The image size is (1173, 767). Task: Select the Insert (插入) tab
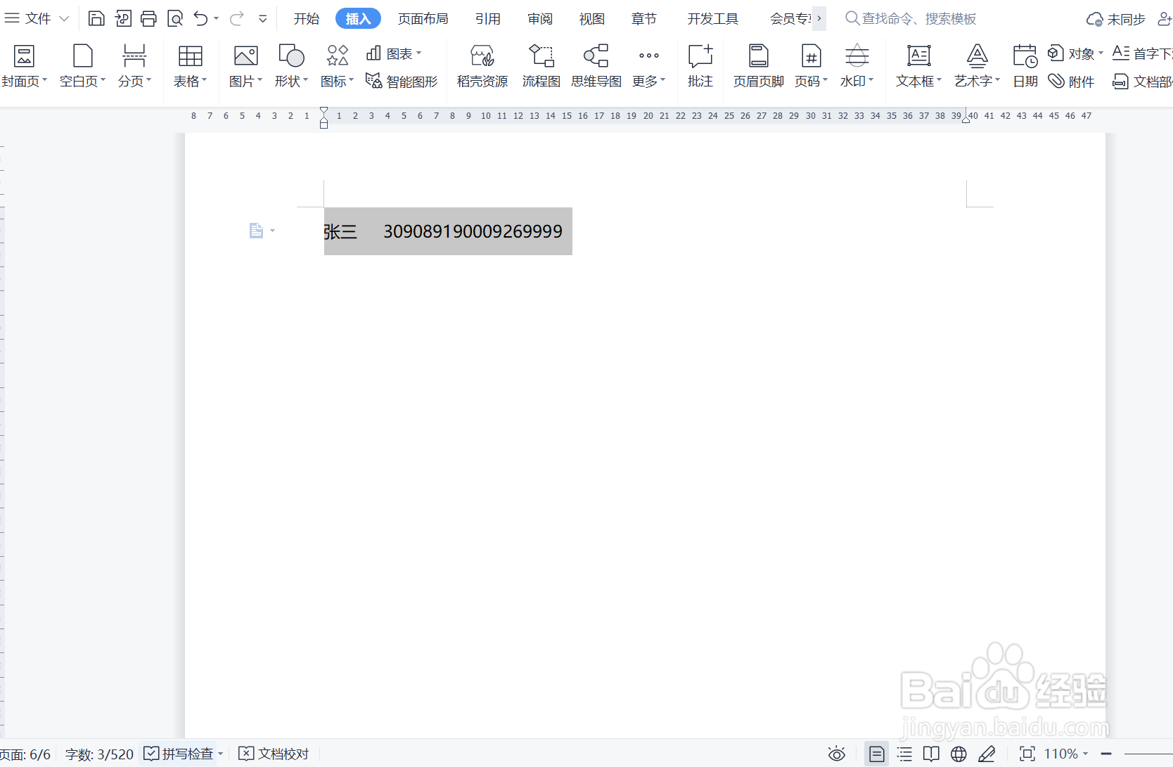click(358, 19)
